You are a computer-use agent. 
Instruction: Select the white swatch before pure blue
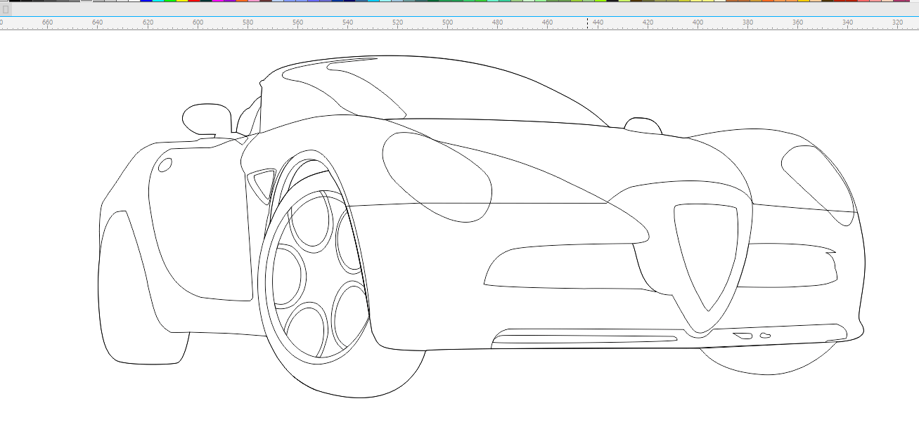point(134,1)
